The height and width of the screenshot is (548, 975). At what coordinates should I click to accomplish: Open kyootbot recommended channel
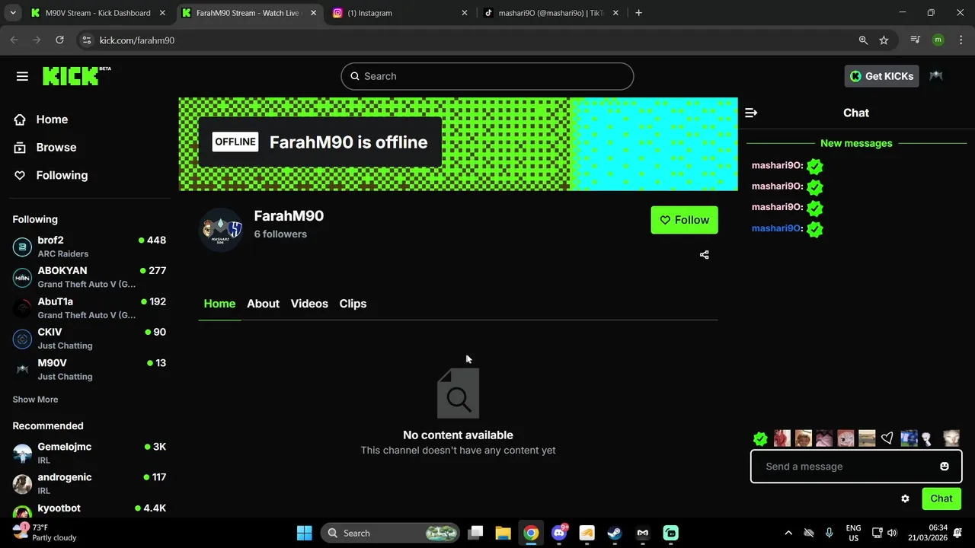coord(89,510)
